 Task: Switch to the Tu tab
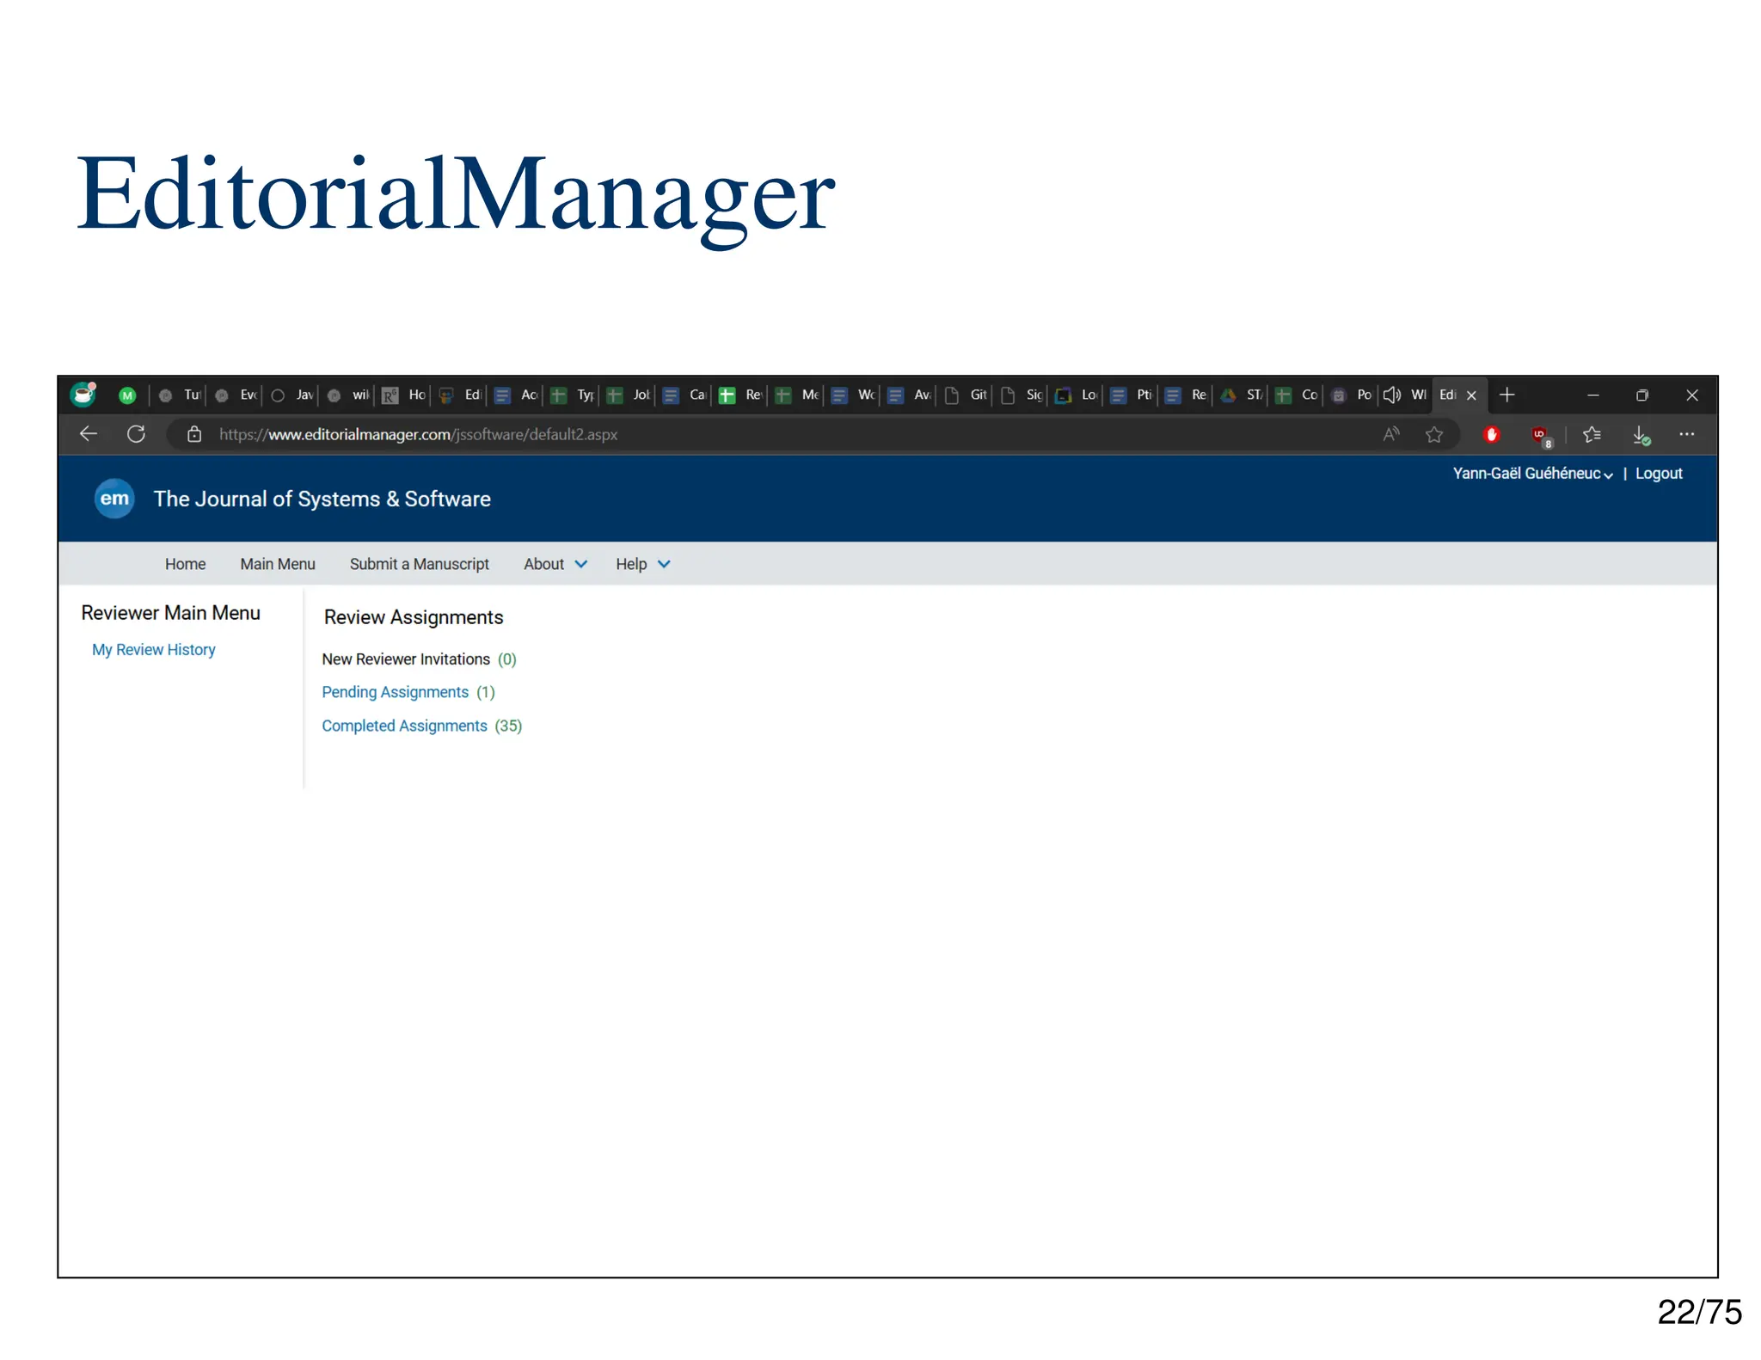180,395
